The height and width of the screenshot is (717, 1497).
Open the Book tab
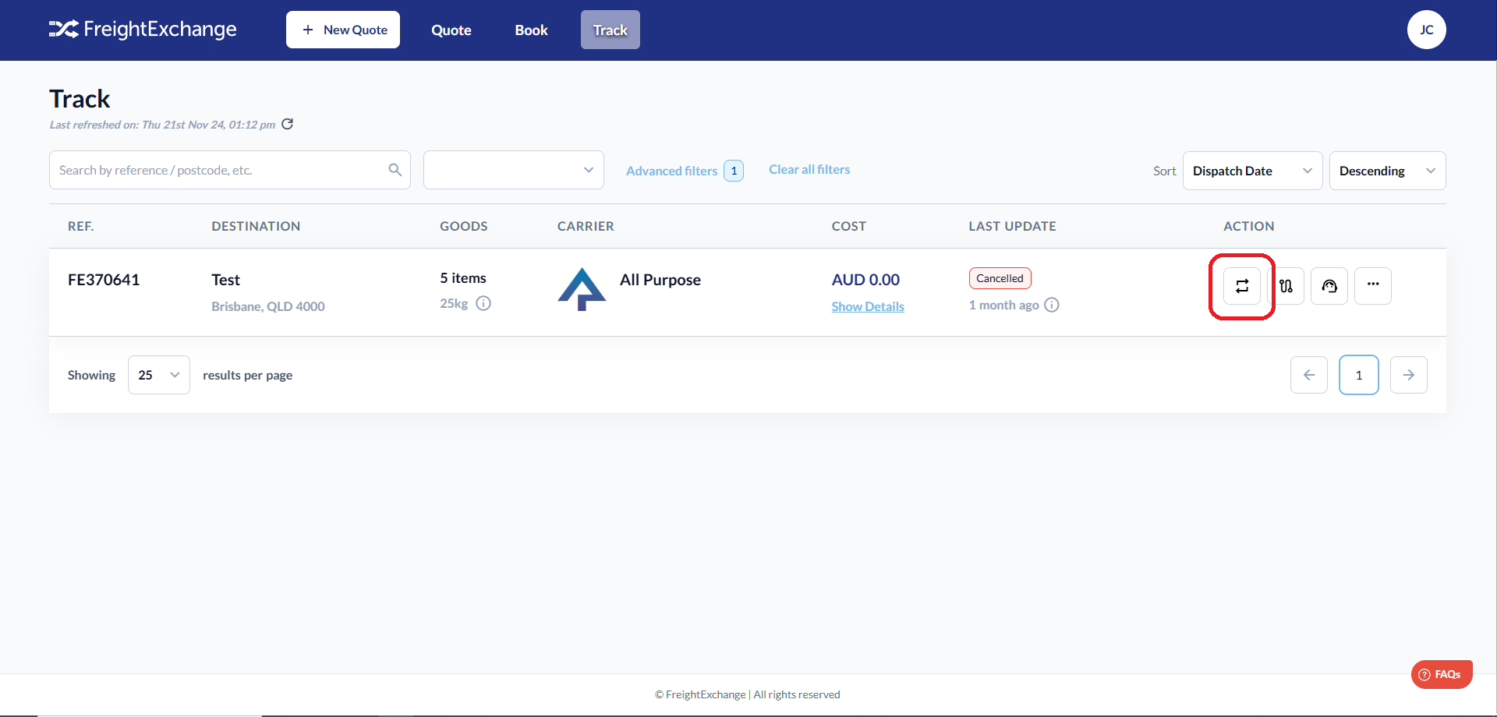pyautogui.click(x=532, y=30)
